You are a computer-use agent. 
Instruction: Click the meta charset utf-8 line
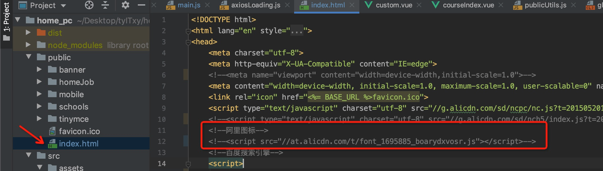[256, 53]
